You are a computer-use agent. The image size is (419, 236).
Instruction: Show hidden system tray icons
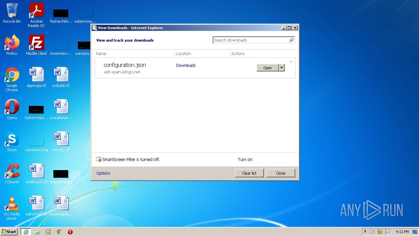365,232
